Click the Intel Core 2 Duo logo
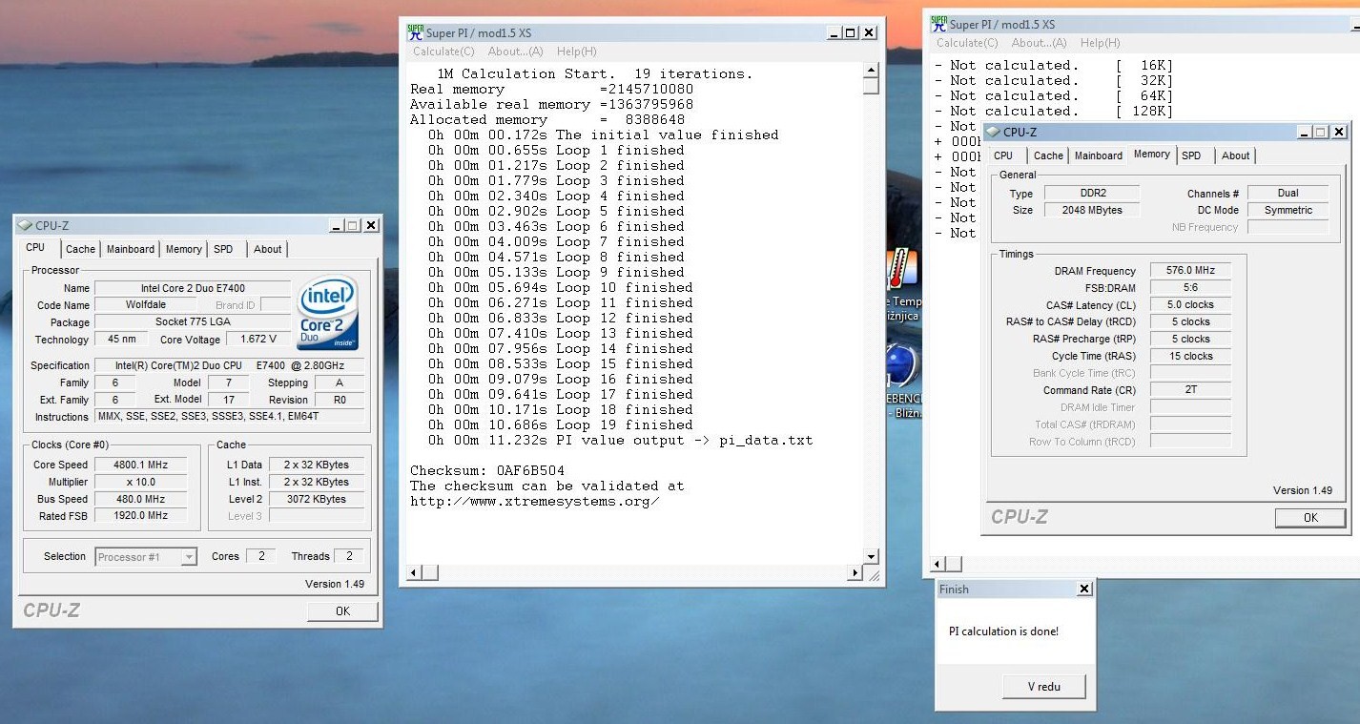Screen dimensions: 1360x724 [x=327, y=313]
